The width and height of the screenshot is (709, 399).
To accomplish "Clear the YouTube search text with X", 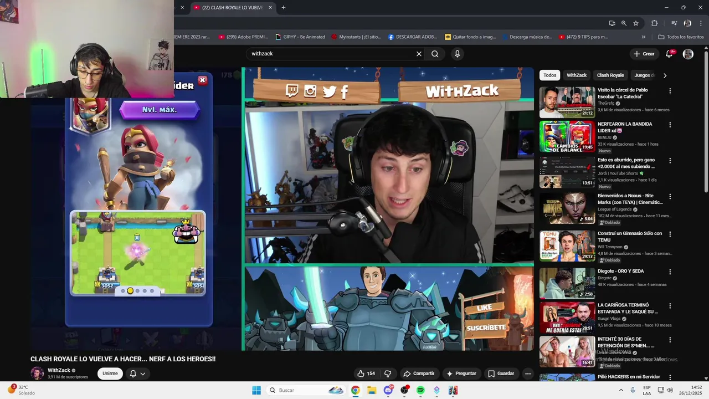I will [419, 54].
